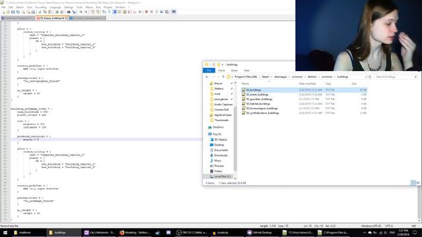
Task: Open Audacity from the taskbar
Action: pyautogui.click(x=223, y=232)
